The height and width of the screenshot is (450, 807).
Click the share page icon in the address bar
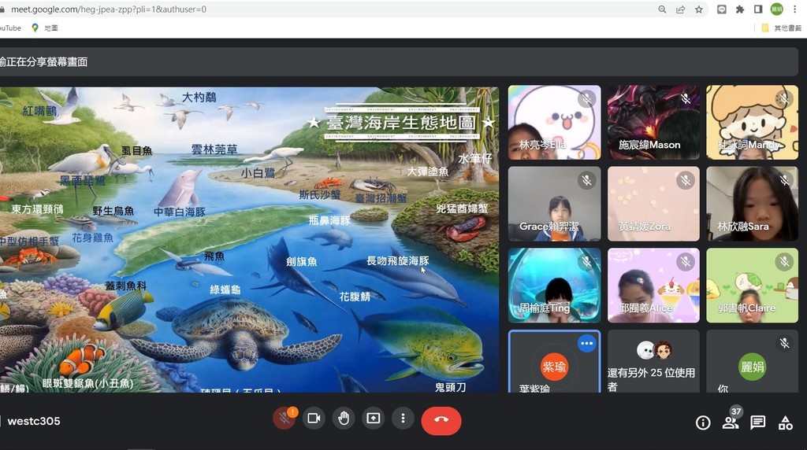pyautogui.click(x=680, y=9)
